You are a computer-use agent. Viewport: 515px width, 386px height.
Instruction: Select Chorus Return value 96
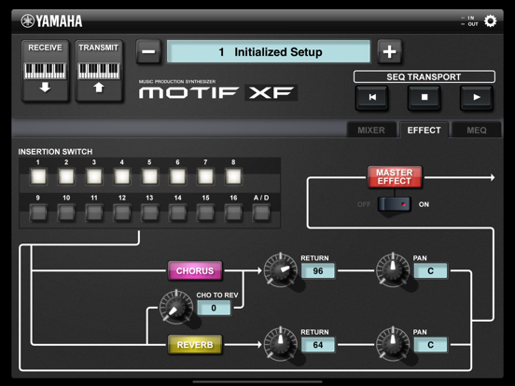tap(318, 271)
